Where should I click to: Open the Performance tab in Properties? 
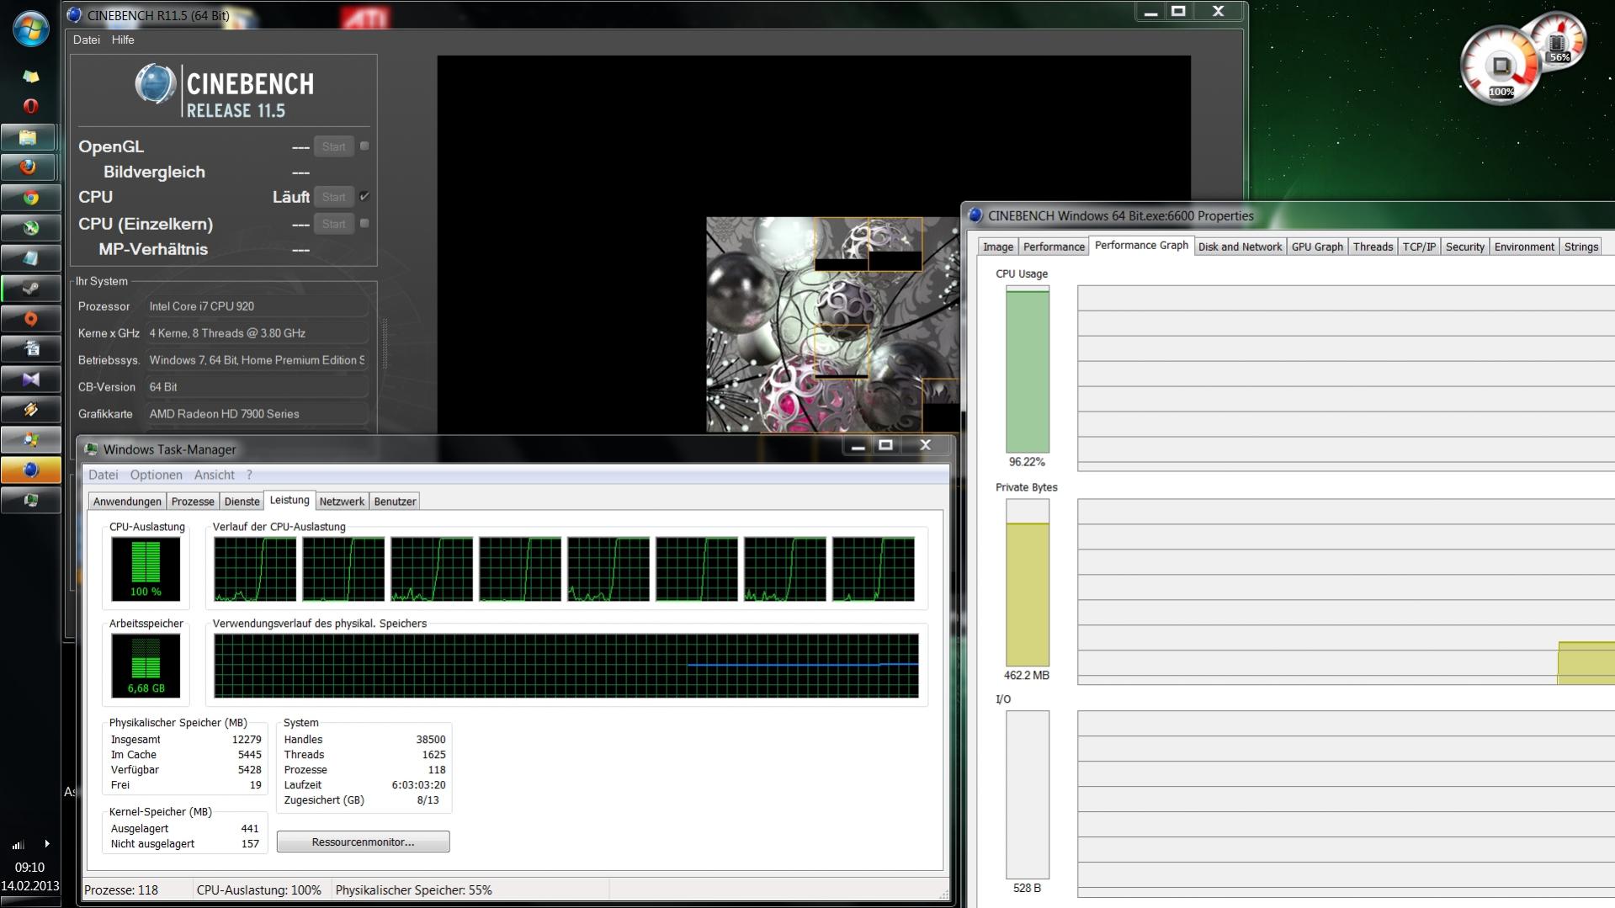(1054, 247)
